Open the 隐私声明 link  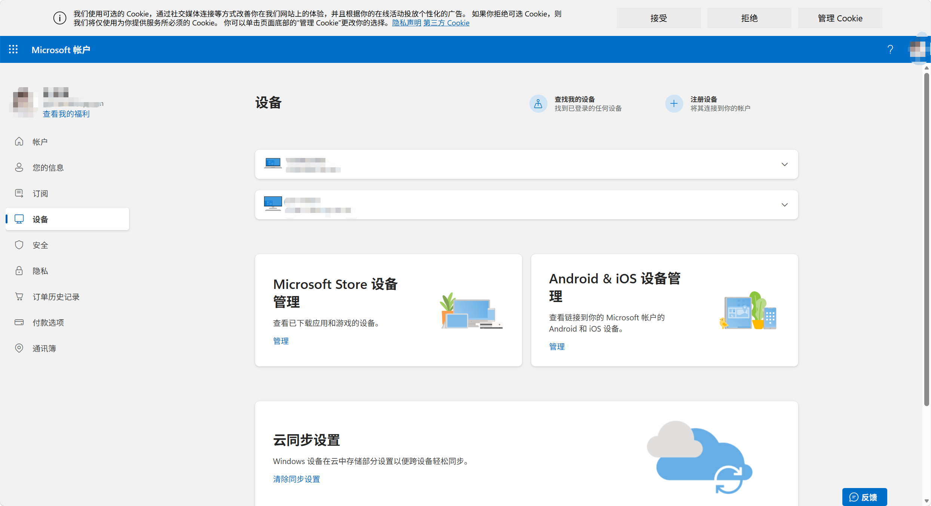click(x=407, y=23)
